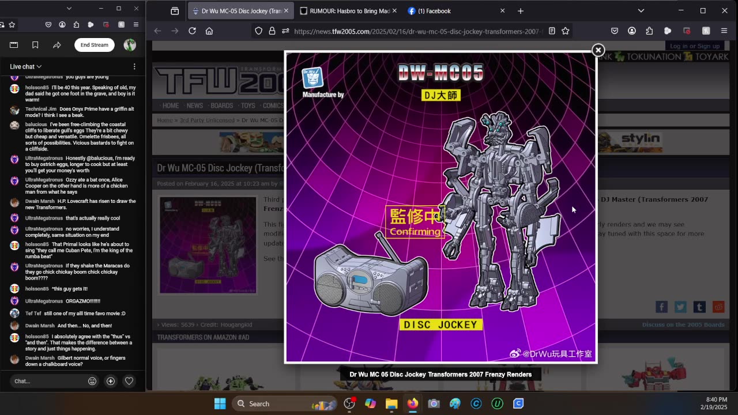Open Firefox from taskbar
Image resolution: width=738 pixels, height=415 pixels.
pos(413,403)
